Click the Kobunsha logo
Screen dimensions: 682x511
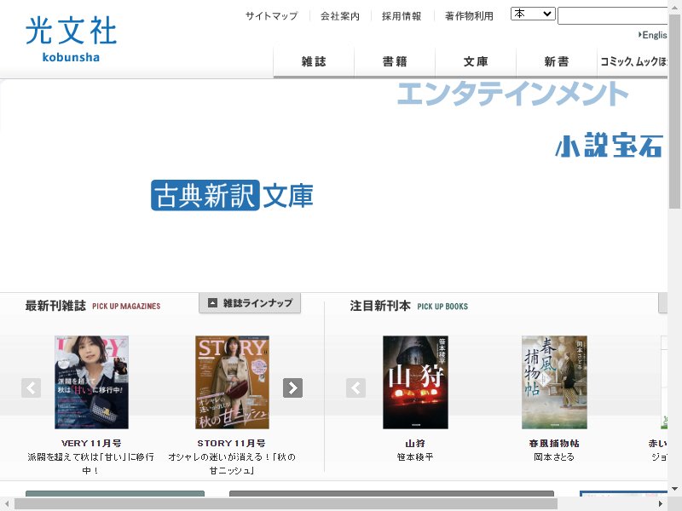(71, 39)
